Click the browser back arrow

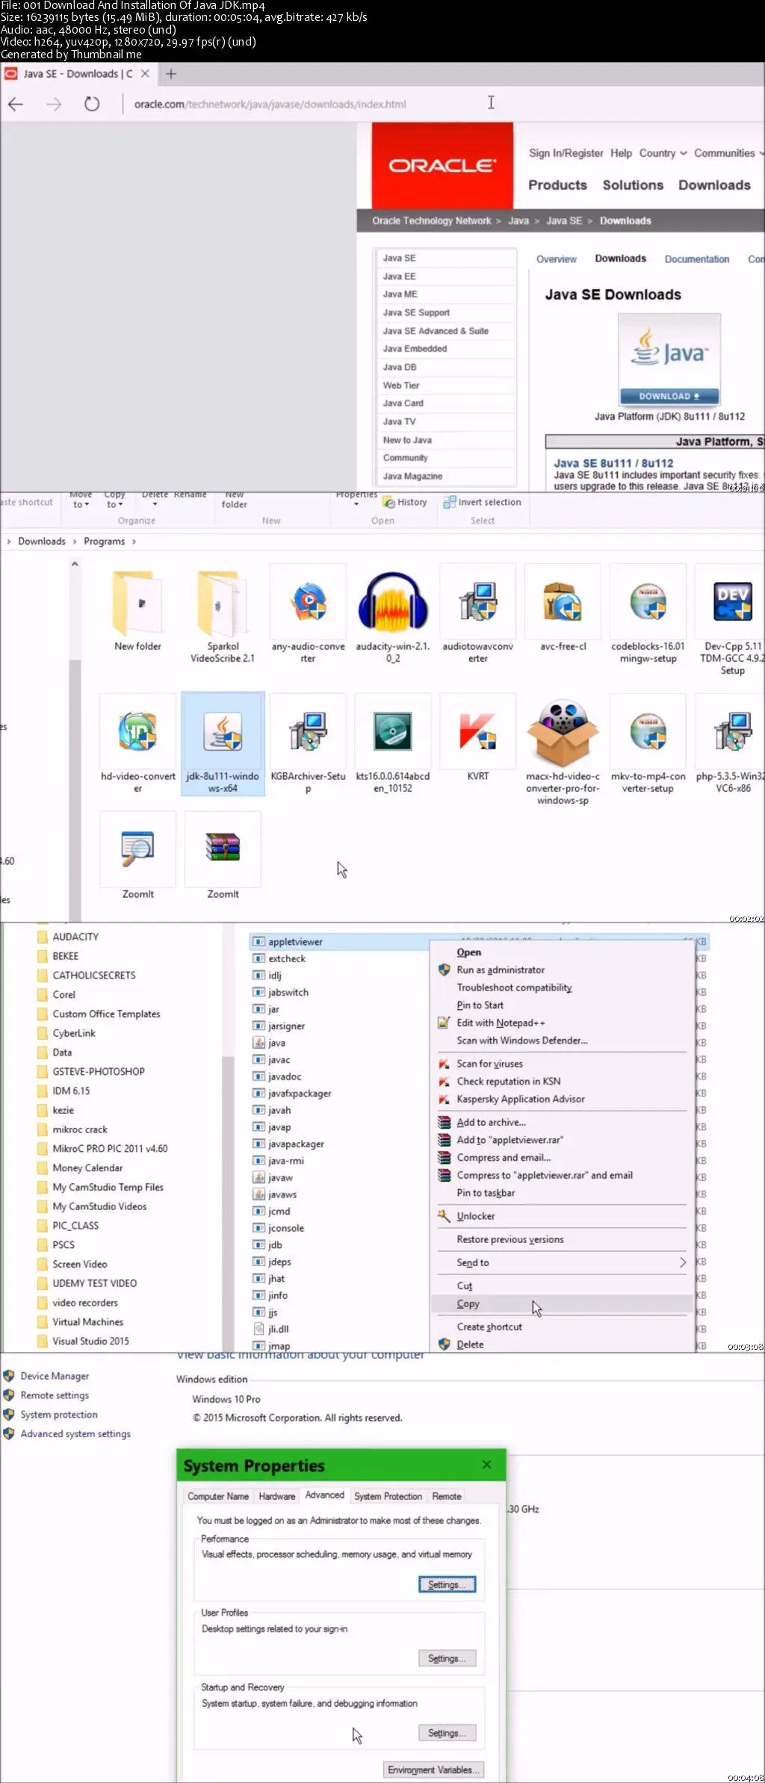16,105
